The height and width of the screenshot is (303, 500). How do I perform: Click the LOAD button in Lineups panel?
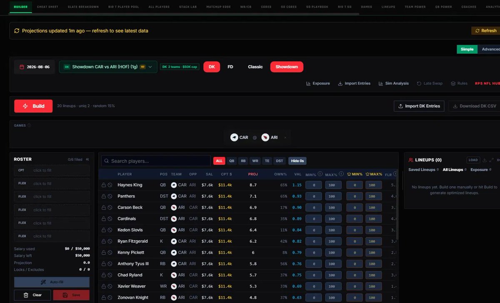tap(473, 160)
